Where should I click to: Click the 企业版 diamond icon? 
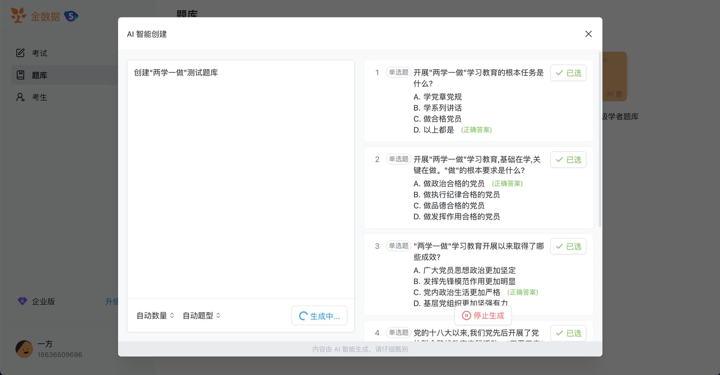(x=22, y=301)
